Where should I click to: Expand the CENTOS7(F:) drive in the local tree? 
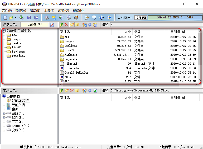point(4,126)
